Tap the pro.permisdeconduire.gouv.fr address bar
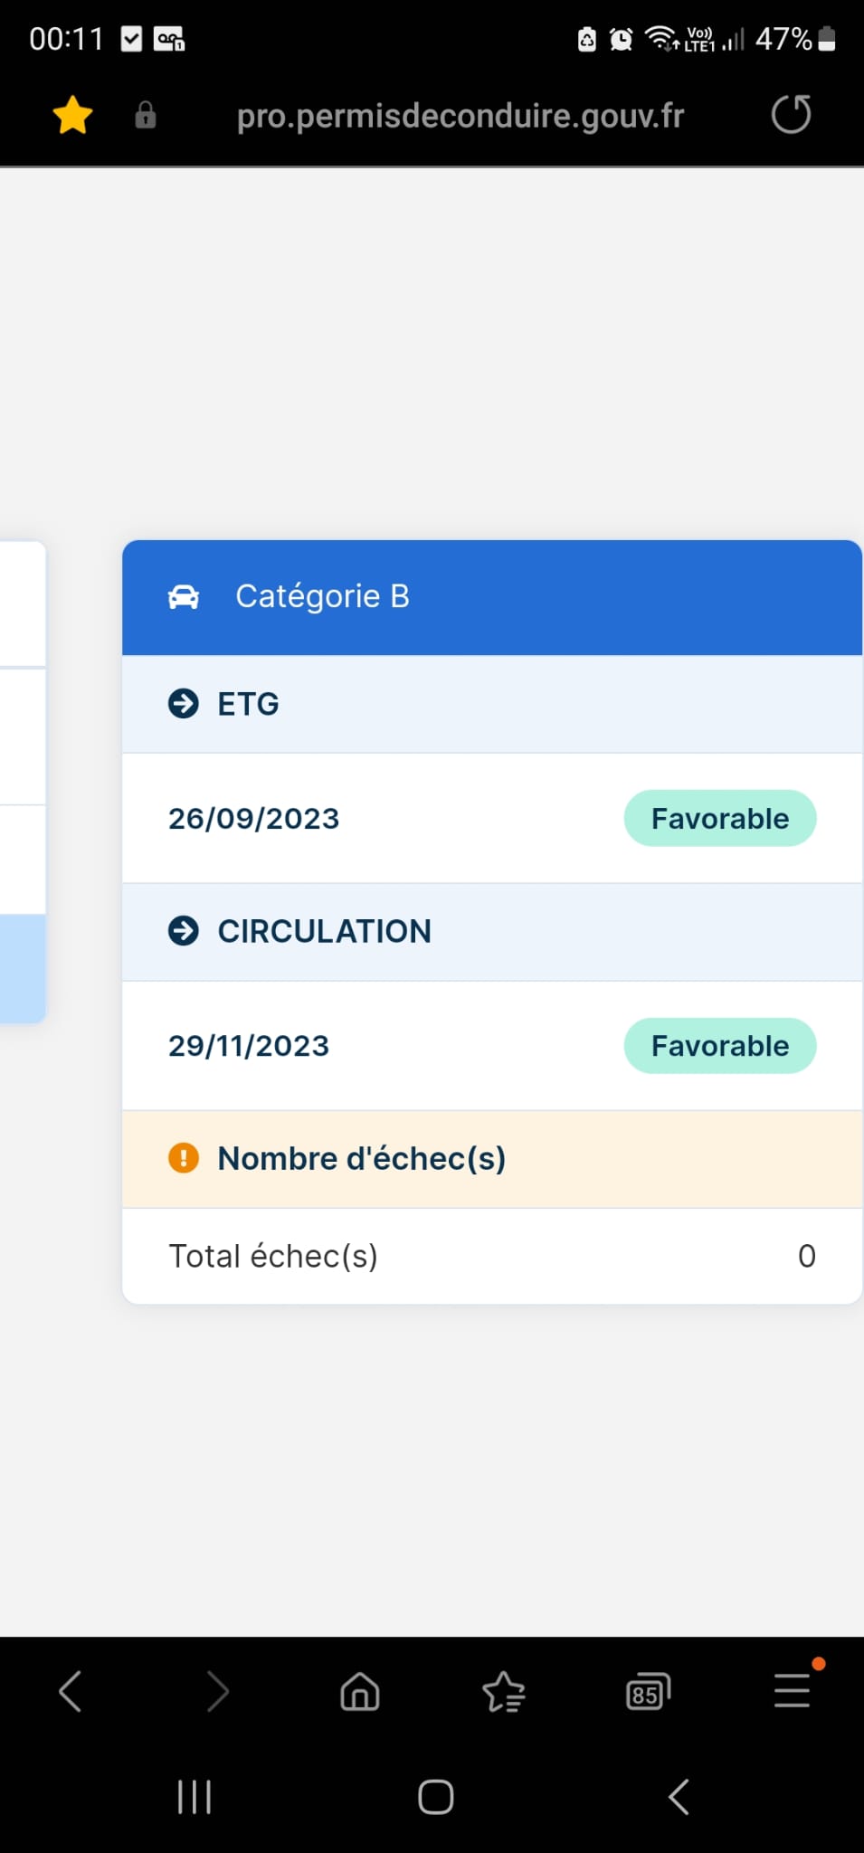This screenshot has height=1853, width=864. [460, 116]
